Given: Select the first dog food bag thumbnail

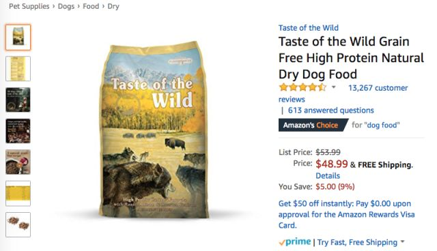Looking at the screenshot, I should pyautogui.click(x=18, y=38).
